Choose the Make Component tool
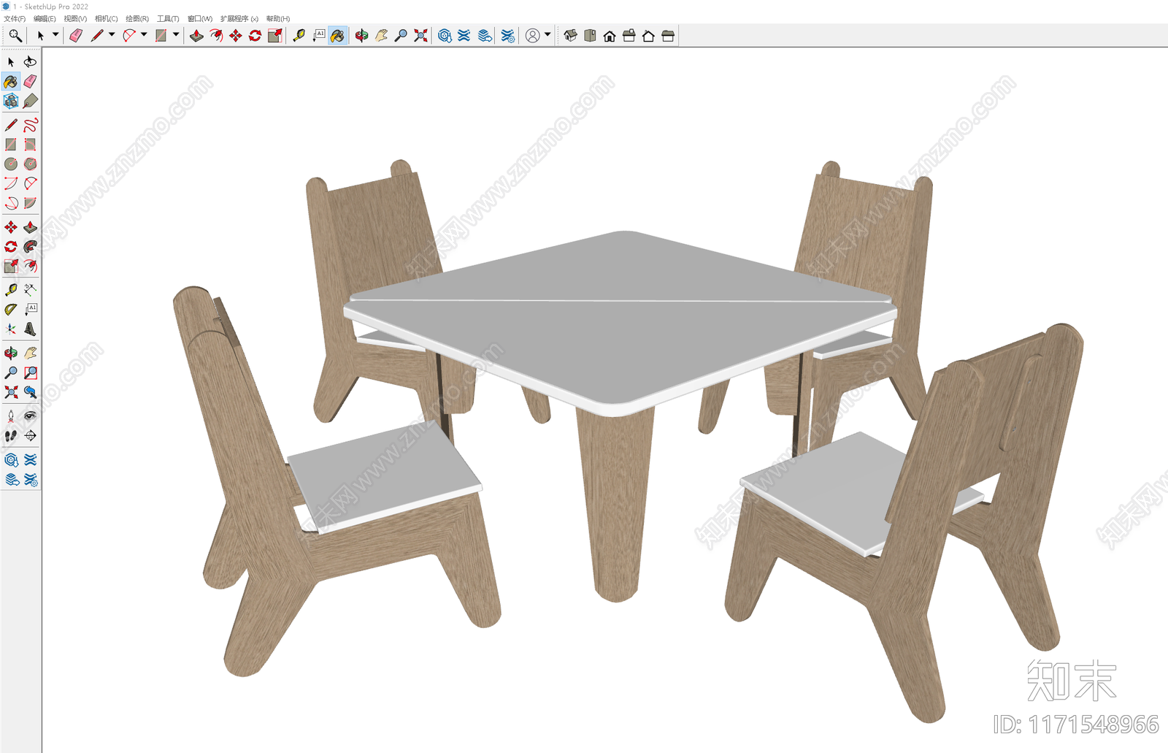The image size is (1168, 753). [x=11, y=101]
